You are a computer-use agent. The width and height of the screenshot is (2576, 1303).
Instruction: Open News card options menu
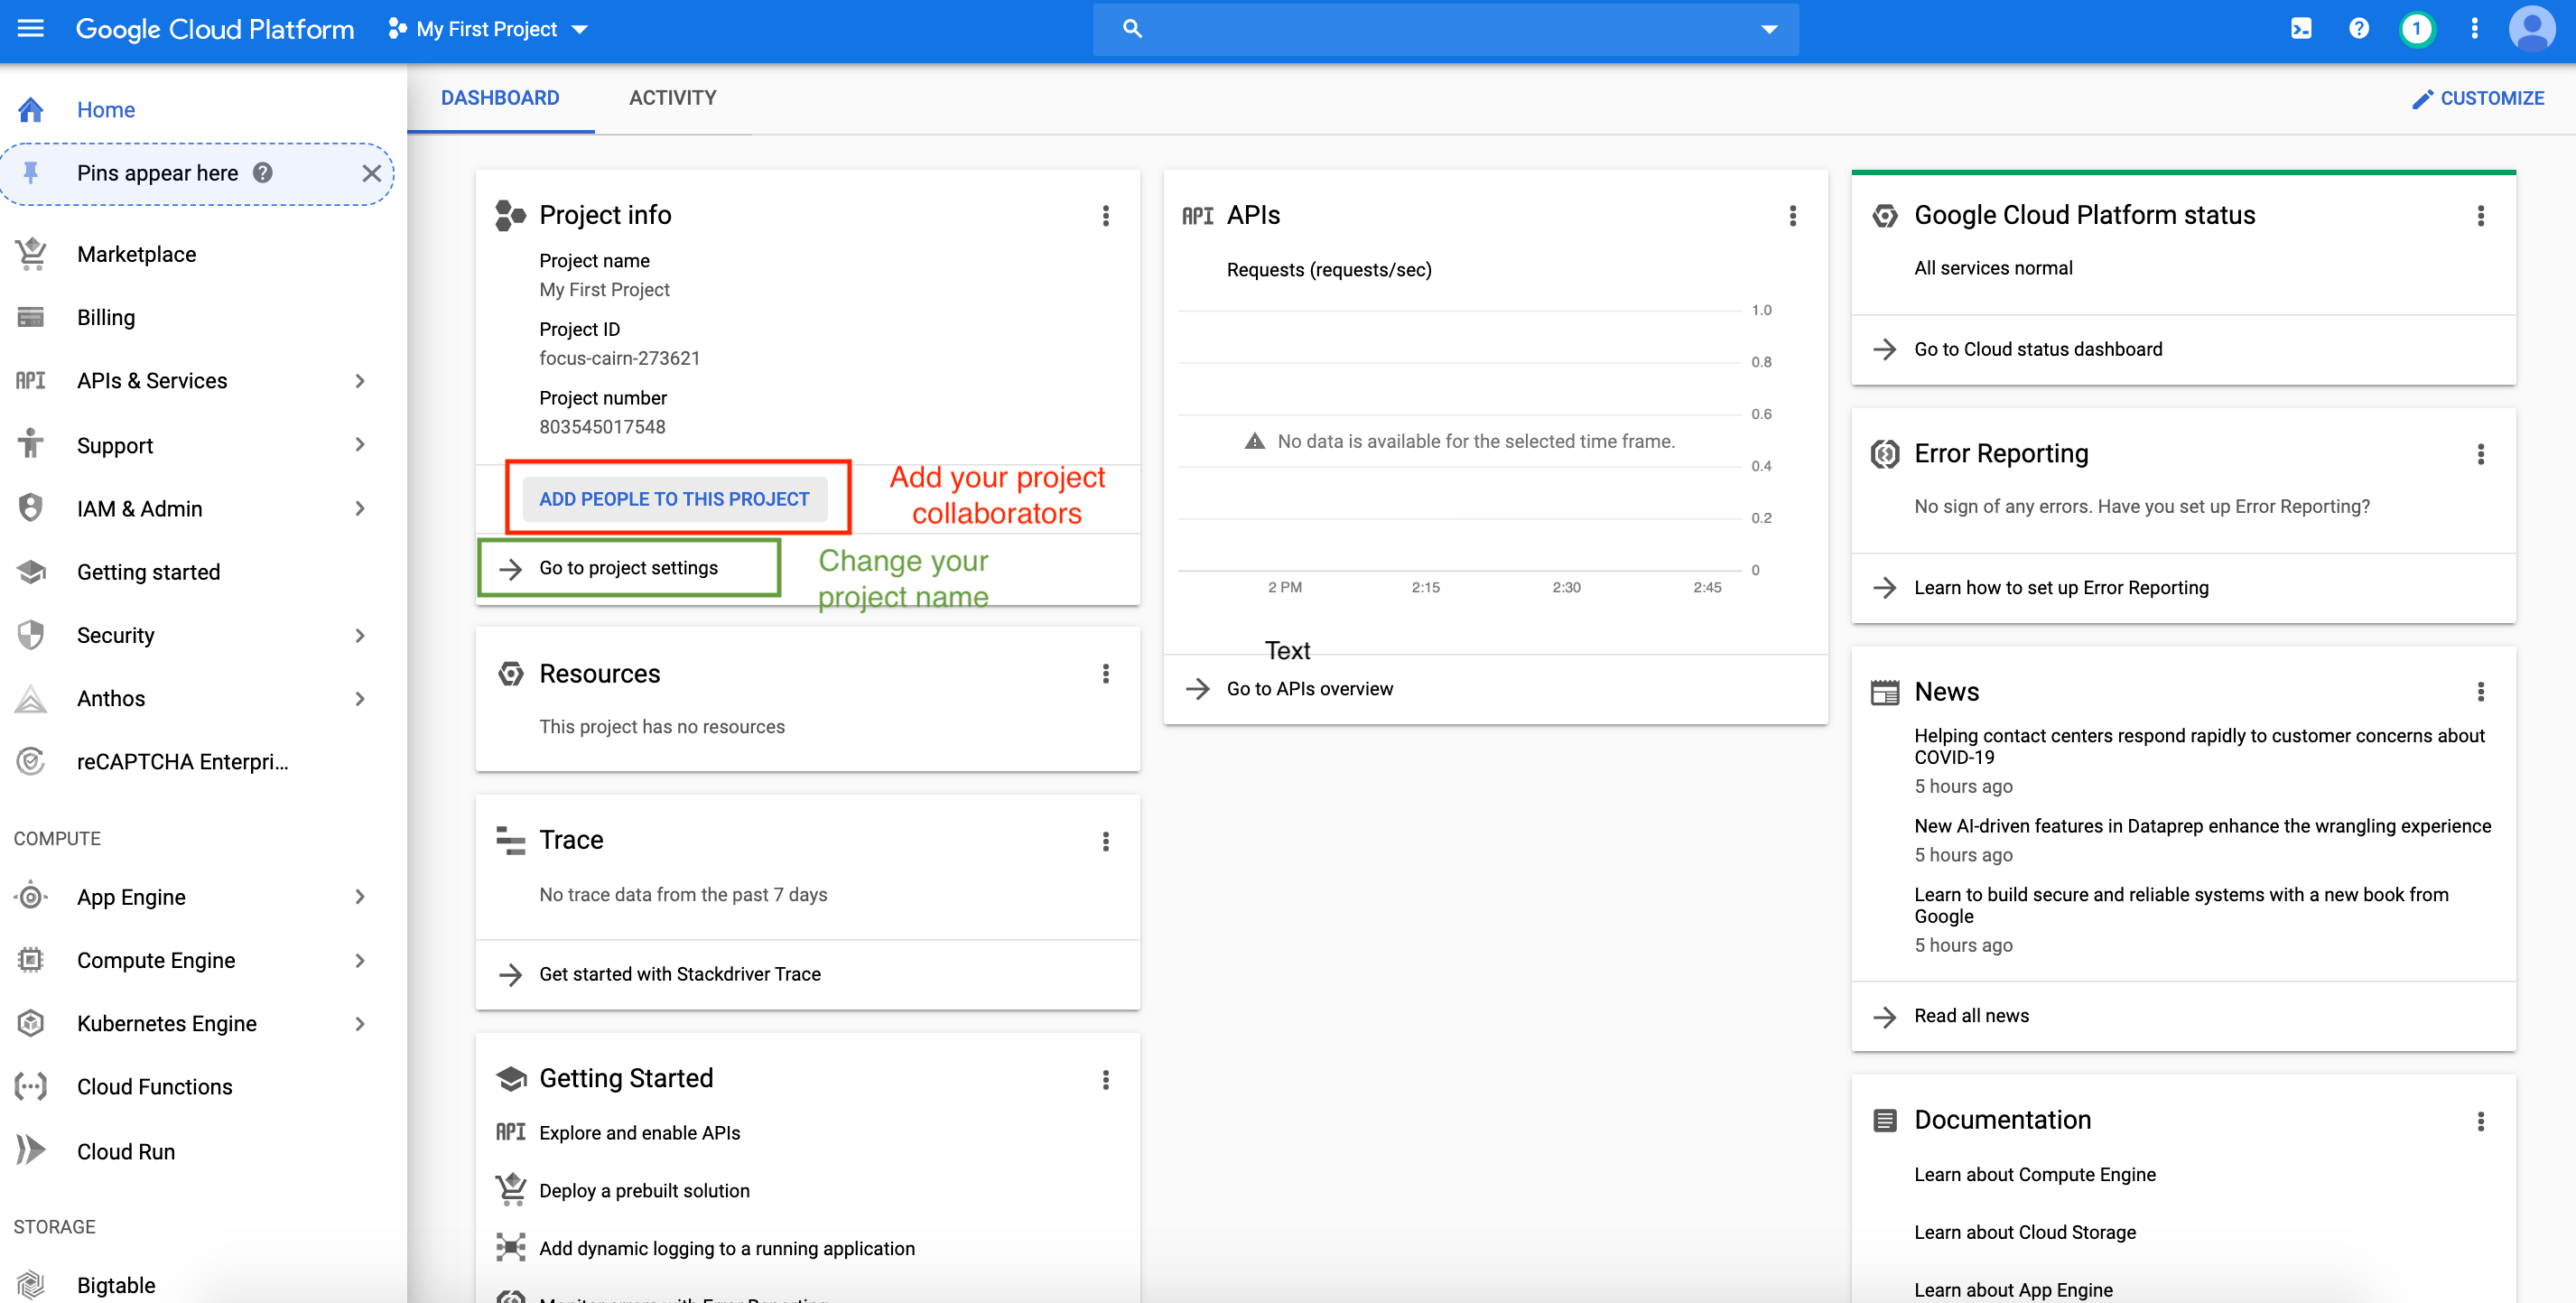click(x=2480, y=692)
